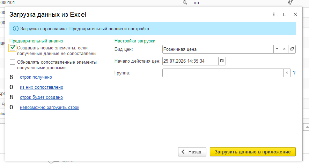Click into the empty Группа field

pos(219,73)
